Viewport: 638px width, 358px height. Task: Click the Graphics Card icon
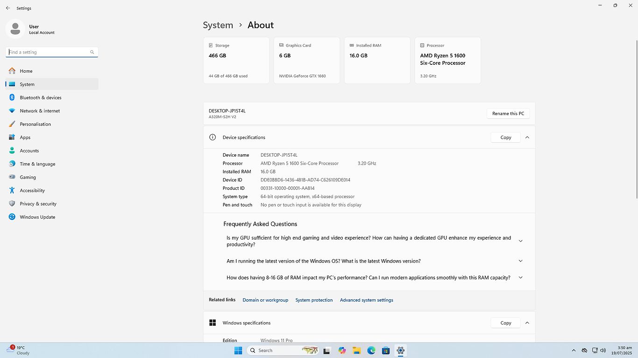click(x=282, y=45)
